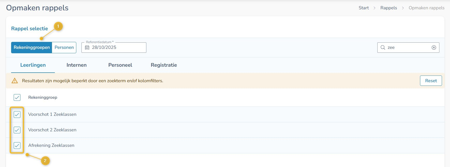Toggle the Rekeninggroep select-all checkbox
This screenshot has width=450, height=167.
[17, 97]
